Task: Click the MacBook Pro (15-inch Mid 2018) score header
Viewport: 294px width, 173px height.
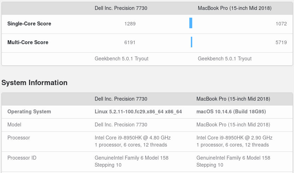Action: 234,8
